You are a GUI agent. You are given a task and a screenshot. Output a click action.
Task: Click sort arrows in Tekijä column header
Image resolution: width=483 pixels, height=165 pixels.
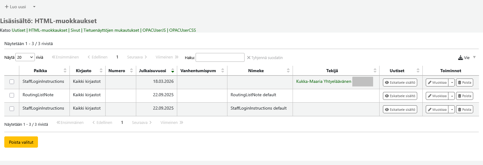pos(375,71)
